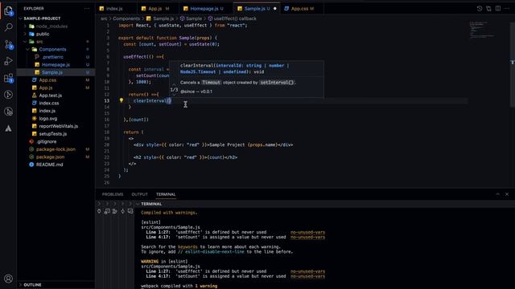Click the split editor icon at the top right
The image size is (515, 289).
point(498,9)
